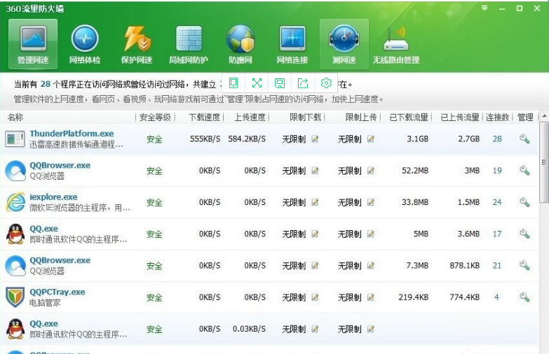
Task: Open manage wrench for QQPCTray.exe
Action: [x=524, y=297]
